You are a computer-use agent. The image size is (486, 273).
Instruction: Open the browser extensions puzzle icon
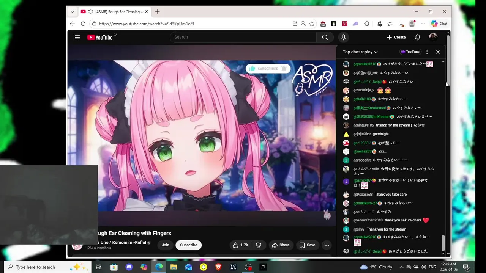point(367,24)
